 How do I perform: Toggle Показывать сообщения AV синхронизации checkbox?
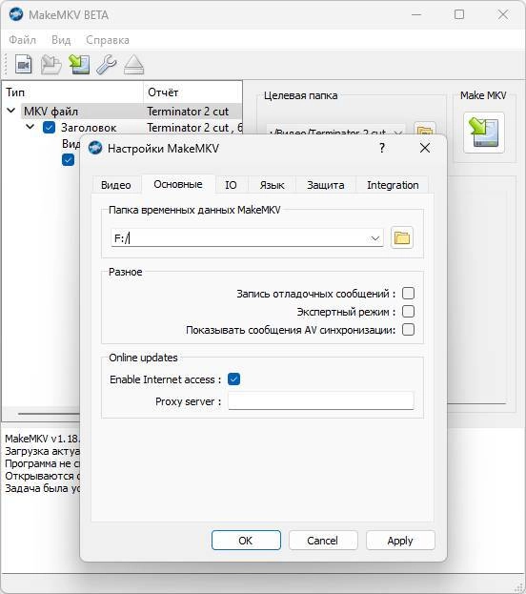click(408, 330)
